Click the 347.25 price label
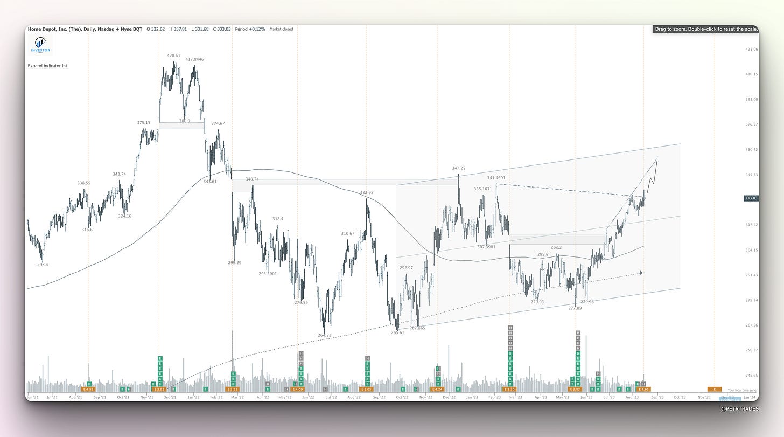The height and width of the screenshot is (437, 784). click(458, 168)
